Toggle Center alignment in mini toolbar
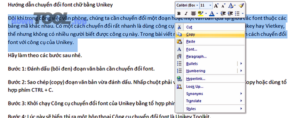This screenshot has width=288, height=118. point(193,13)
